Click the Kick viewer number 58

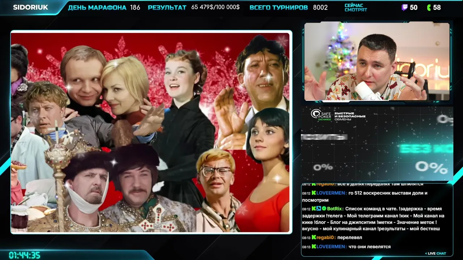click(x=437, y=7)
